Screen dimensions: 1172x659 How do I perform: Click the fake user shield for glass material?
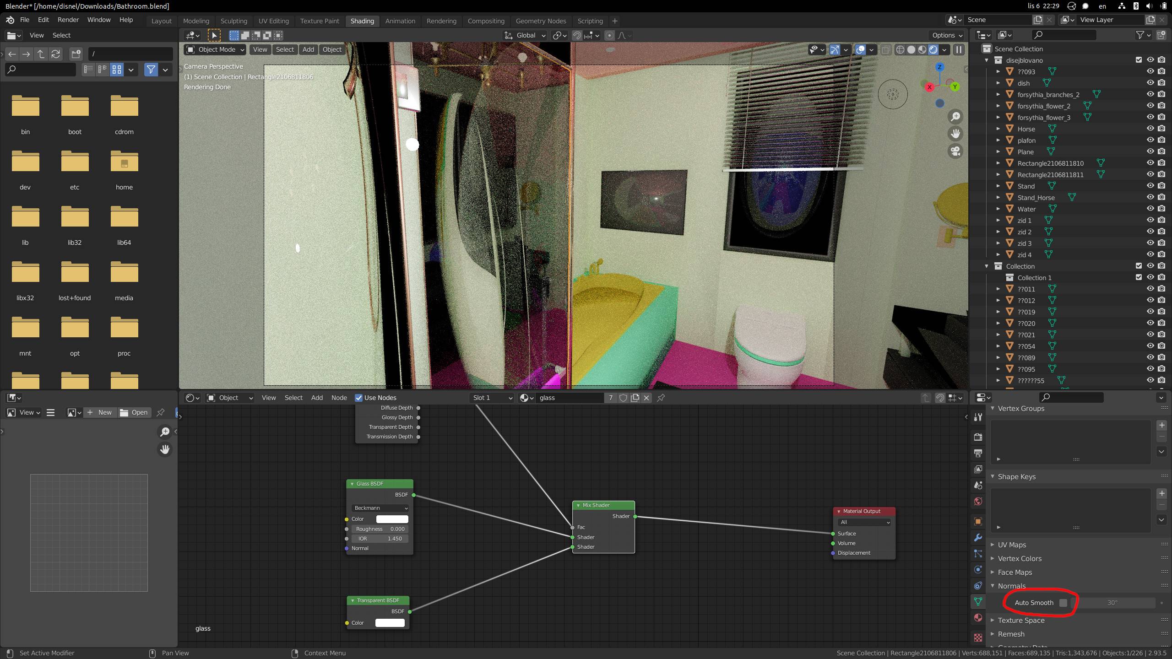point(623,398)
